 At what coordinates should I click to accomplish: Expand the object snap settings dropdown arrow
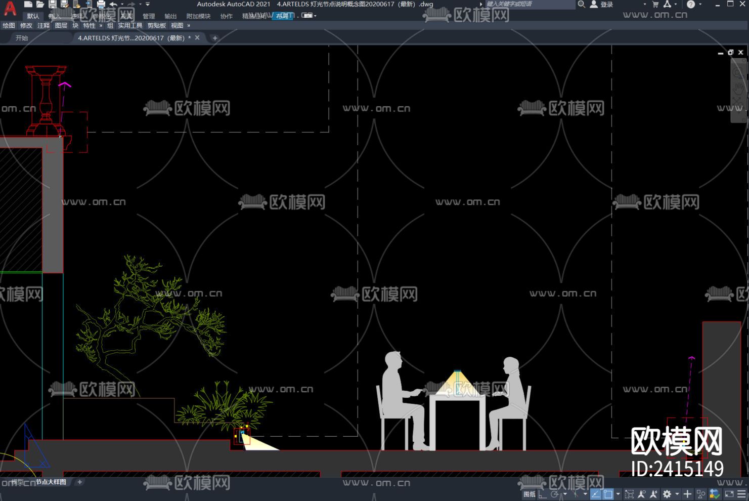coord(618,494)
